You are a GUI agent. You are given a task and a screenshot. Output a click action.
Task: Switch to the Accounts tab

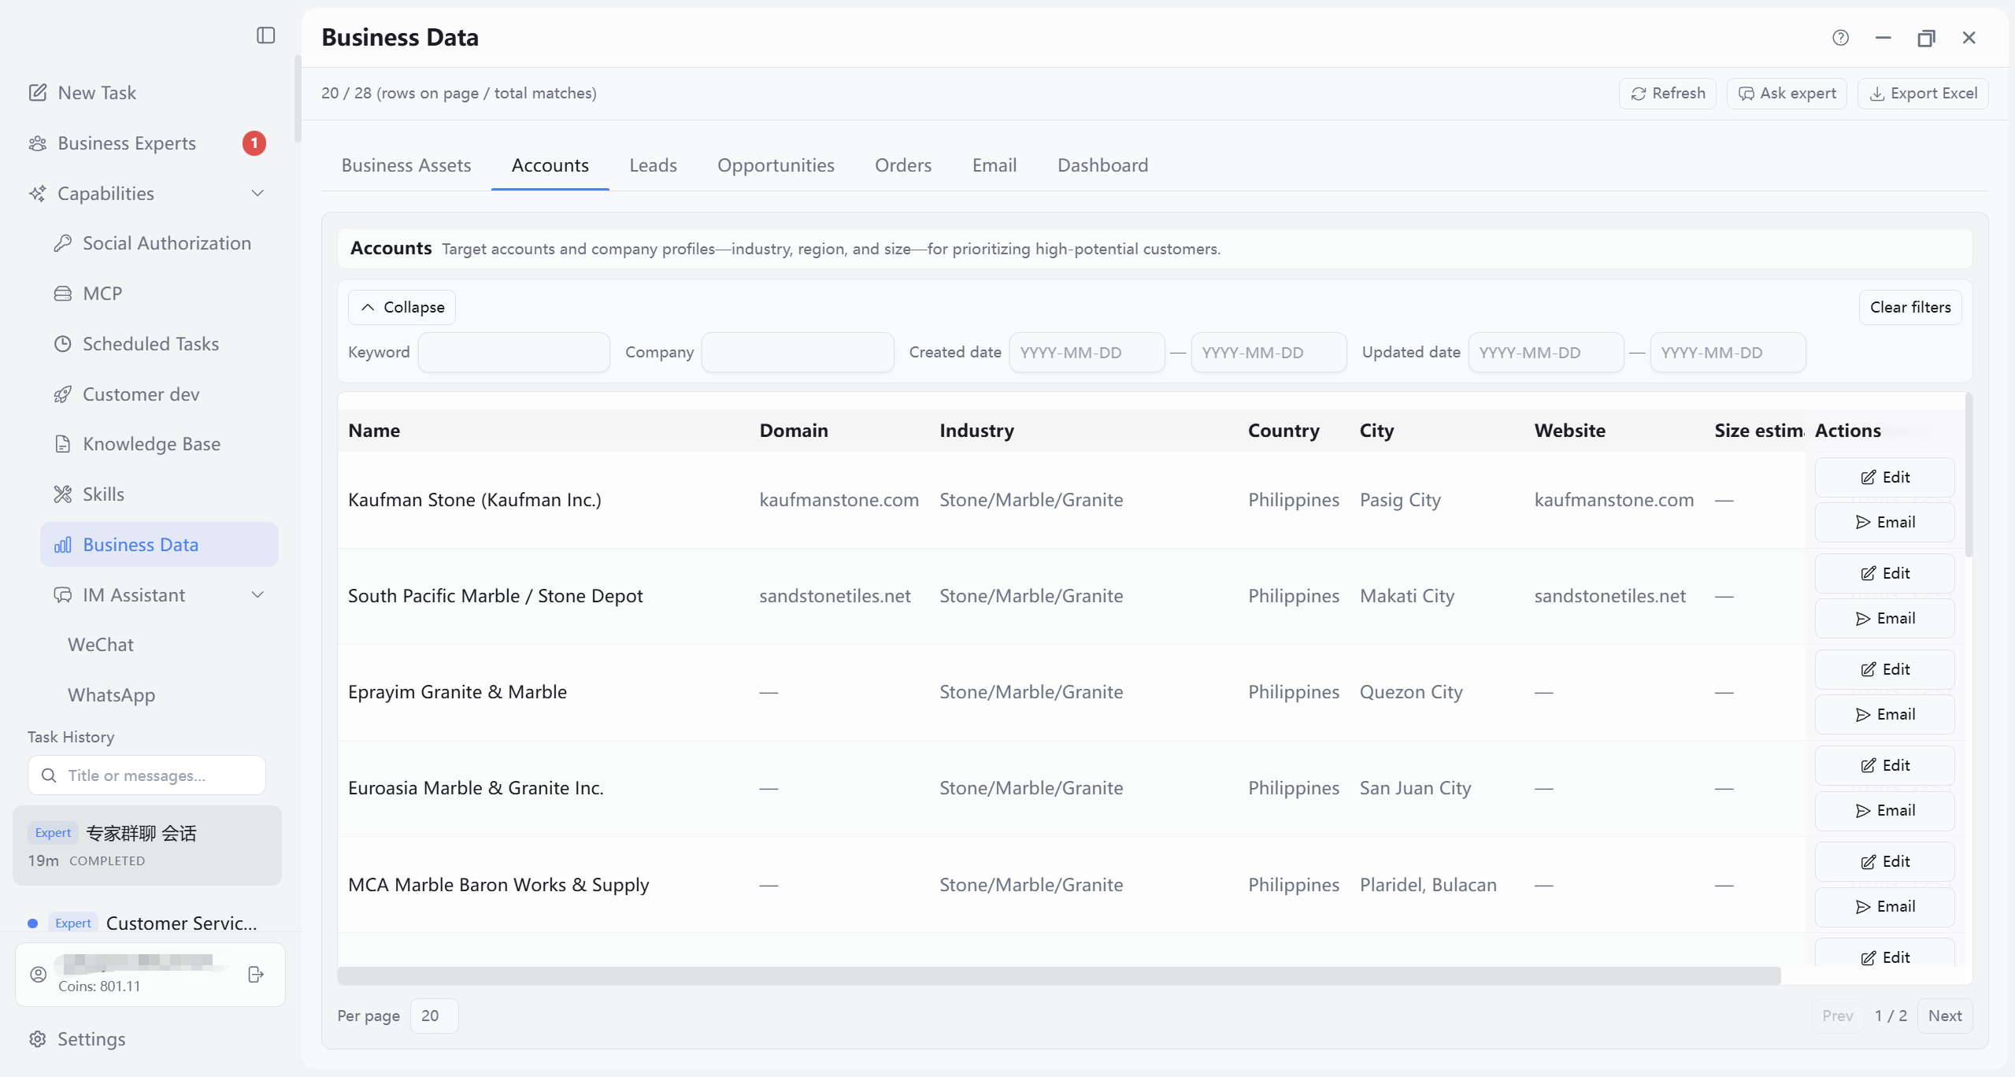[x=550, y=165]
